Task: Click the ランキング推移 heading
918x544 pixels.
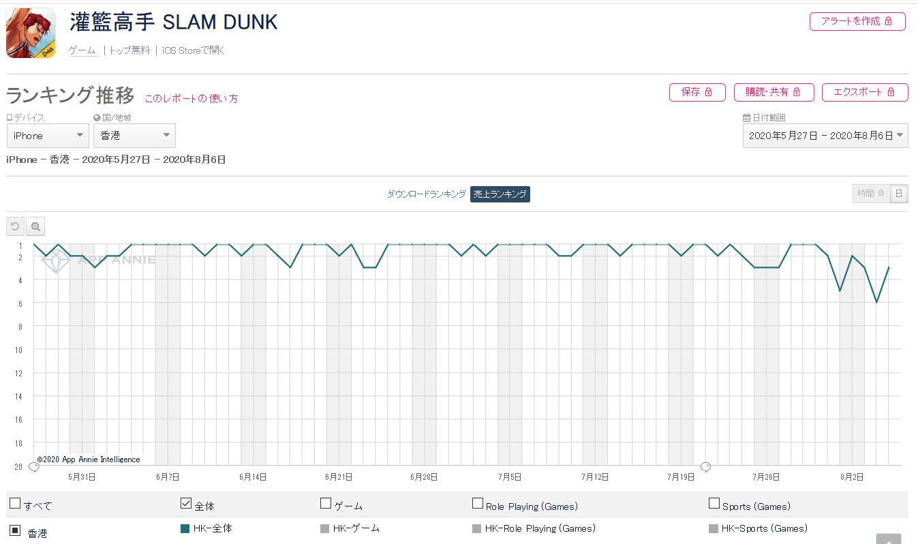Action: 70,95
